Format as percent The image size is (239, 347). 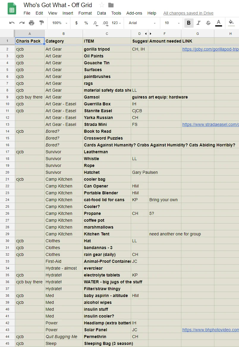pos(86,23)
